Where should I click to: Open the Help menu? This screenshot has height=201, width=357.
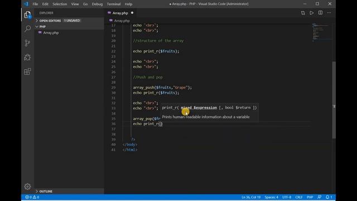128,4
